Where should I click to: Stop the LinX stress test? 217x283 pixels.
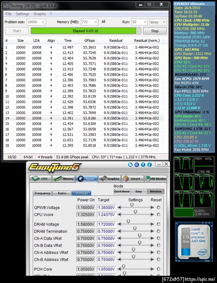click(x=155, y=31)
